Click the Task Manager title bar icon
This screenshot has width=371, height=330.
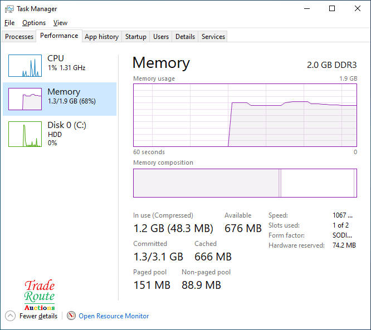(x=9, y=9)
